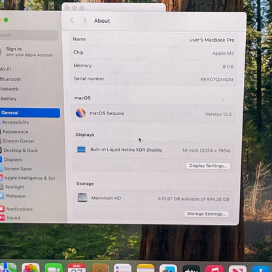272x272 pixels.
Task: Open Storage Settings button
Action: click(x=207, y=214)
